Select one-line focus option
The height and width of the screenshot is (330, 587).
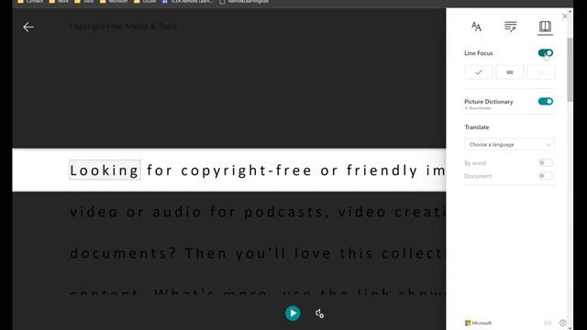tap(479, 72)
